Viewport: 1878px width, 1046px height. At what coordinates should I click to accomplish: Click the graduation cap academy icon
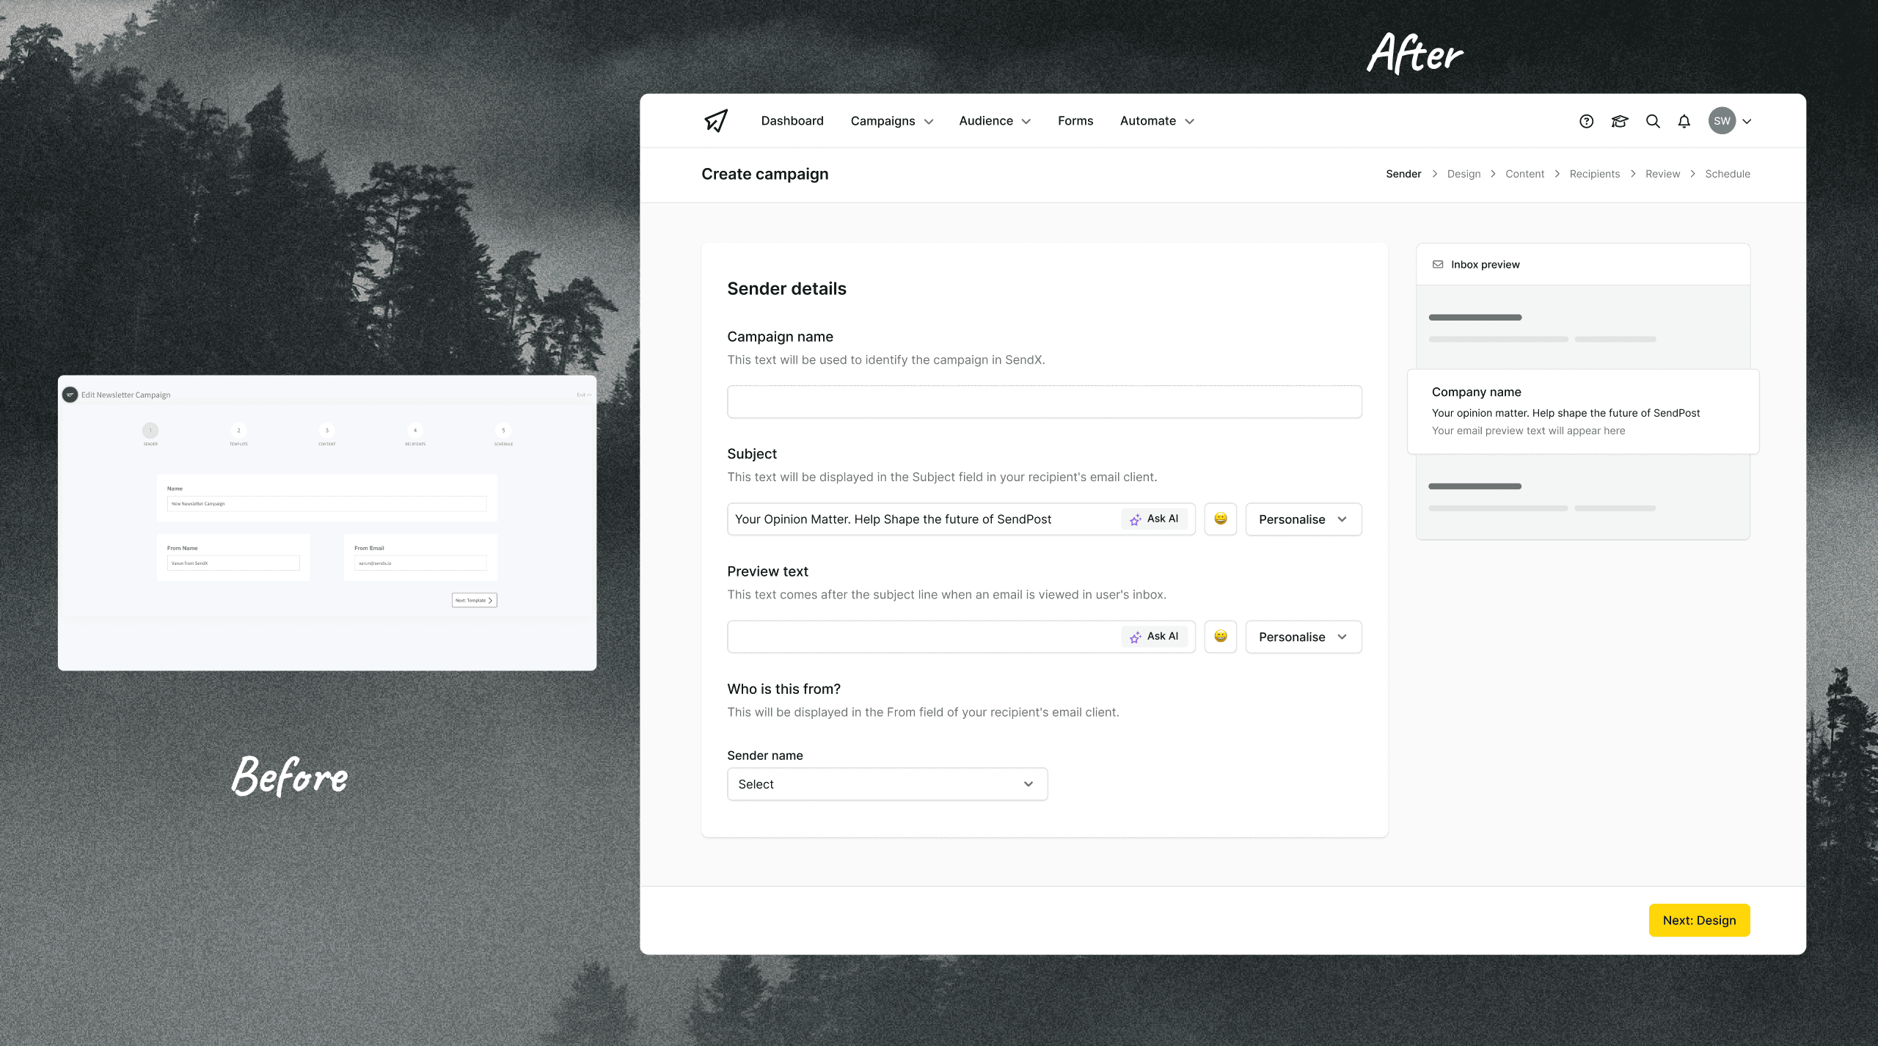tap(1619, 122)
